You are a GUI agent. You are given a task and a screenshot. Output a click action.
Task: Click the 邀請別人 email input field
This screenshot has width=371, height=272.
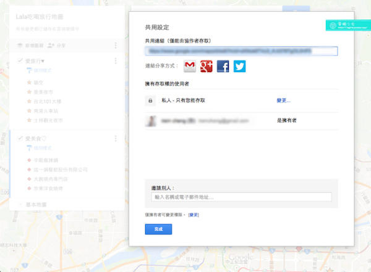(241, 197)
